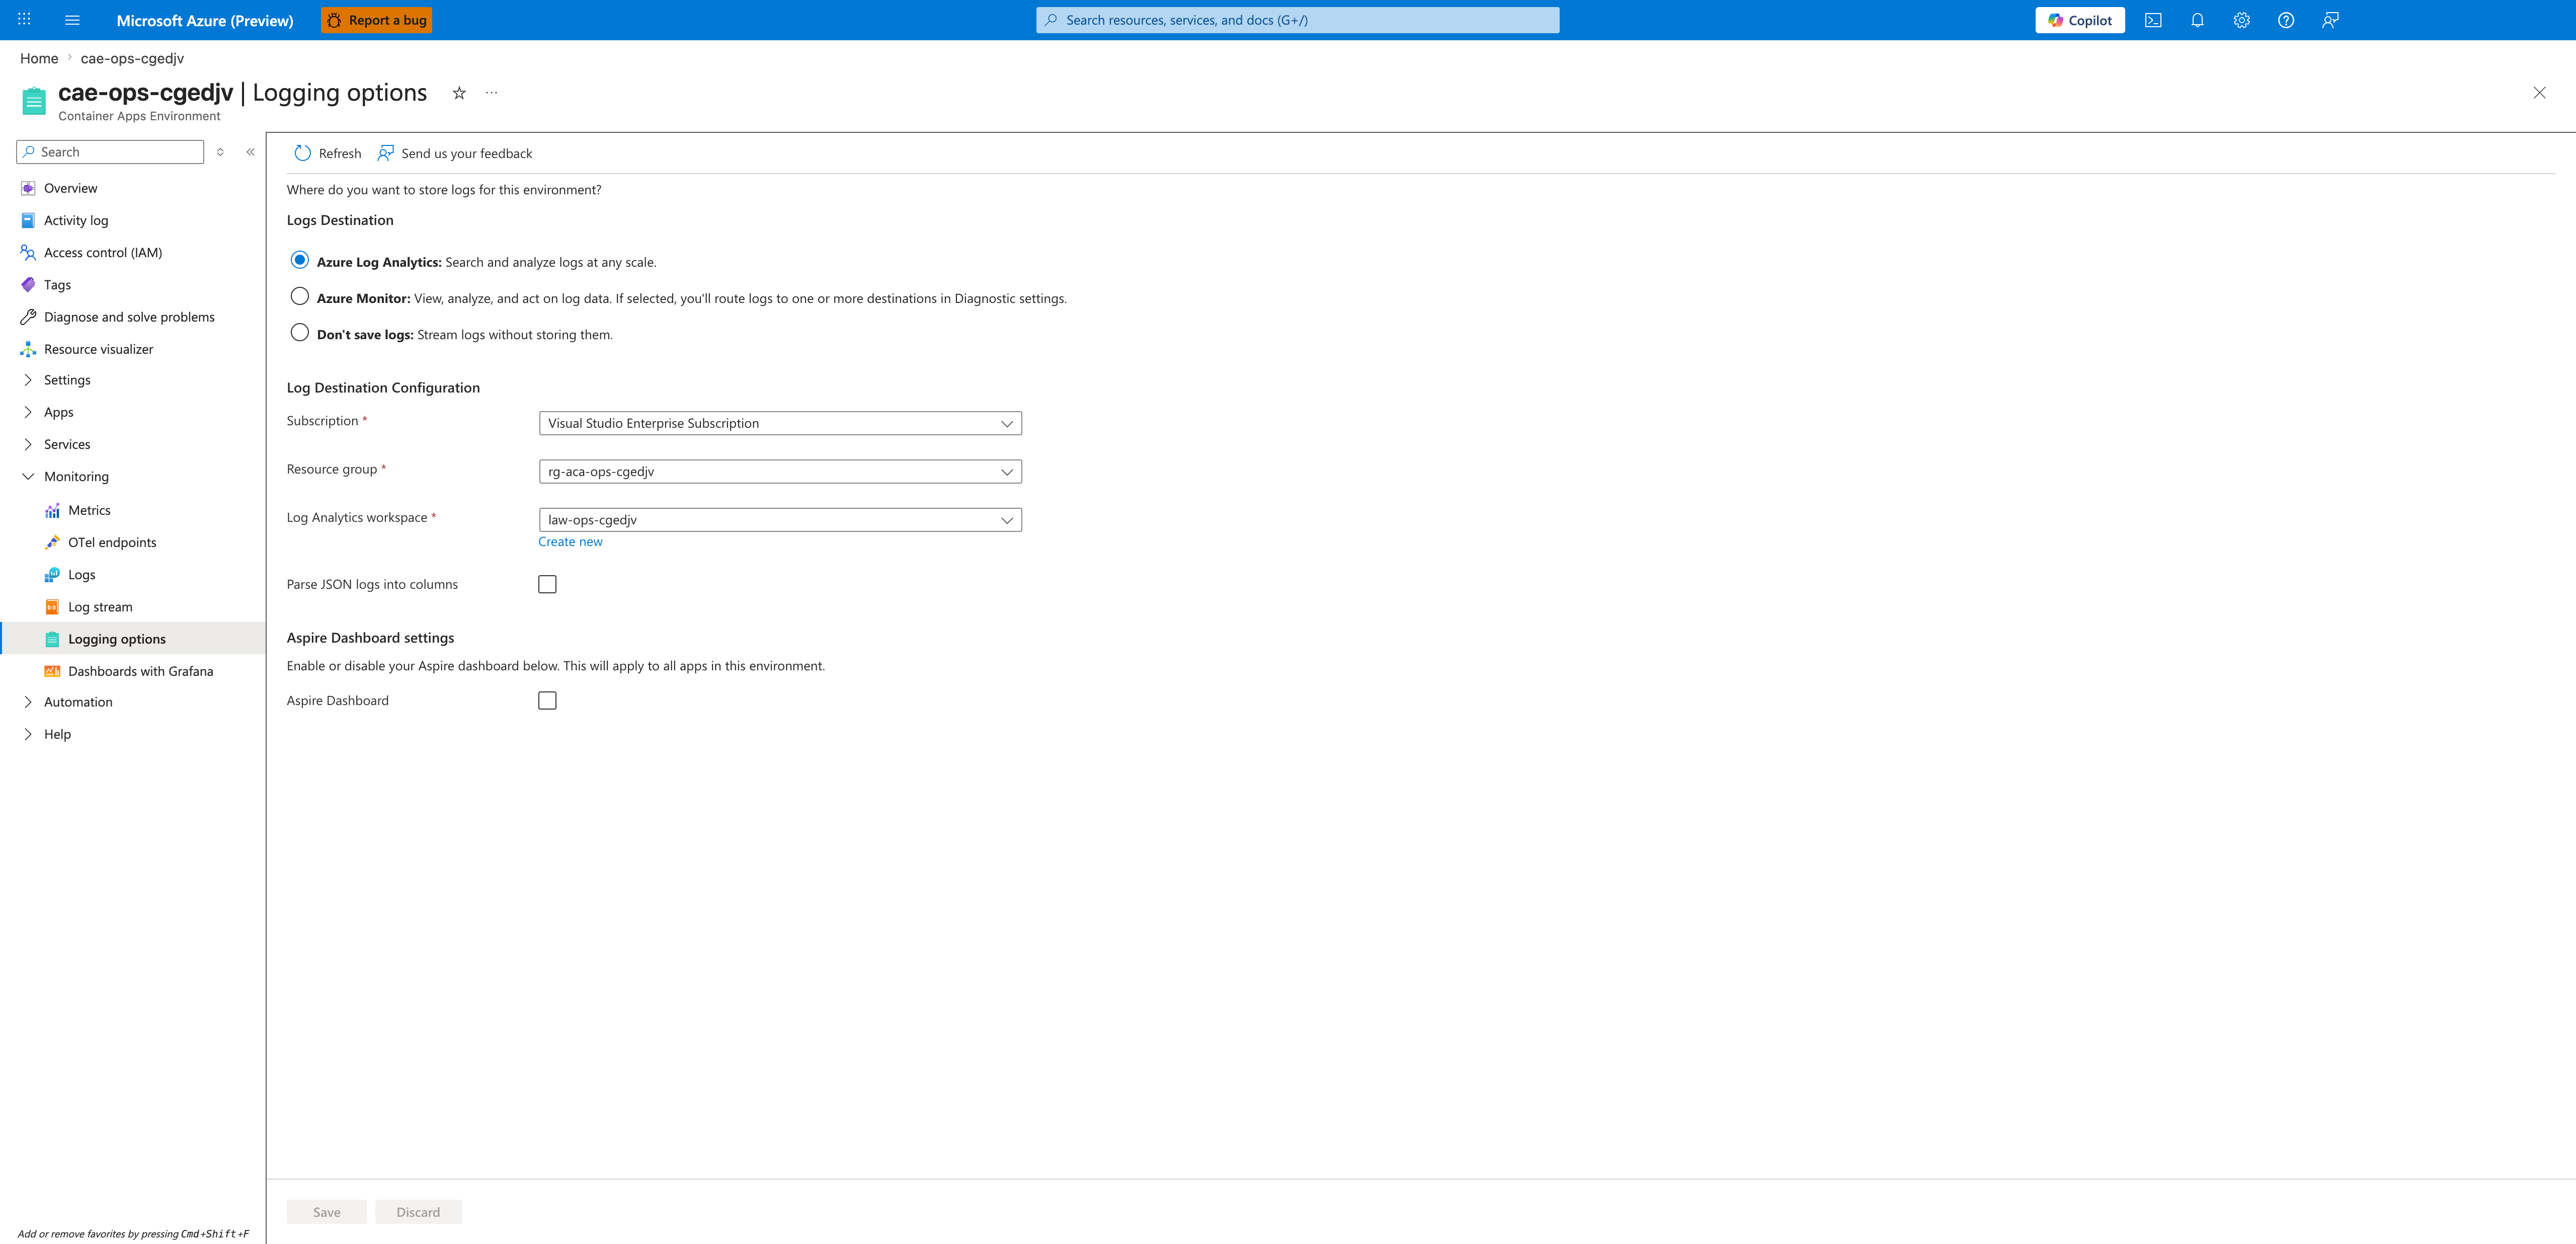Click the Discard button
This screenshot has height=1244, width=2576.
tap(418, 1212)
